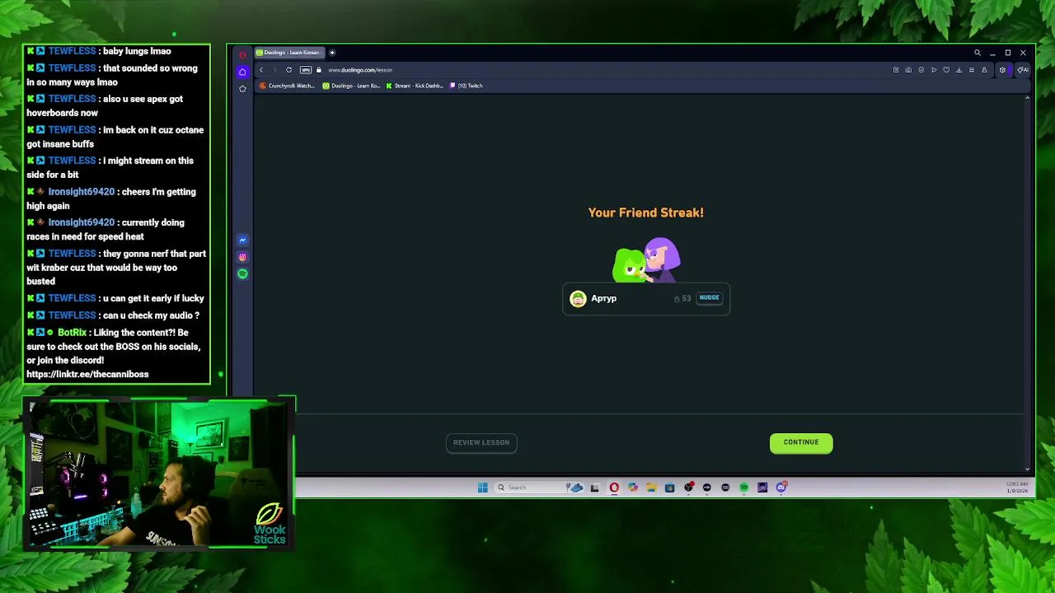Click the heart bookmark toolbar icon

(946, 70)
